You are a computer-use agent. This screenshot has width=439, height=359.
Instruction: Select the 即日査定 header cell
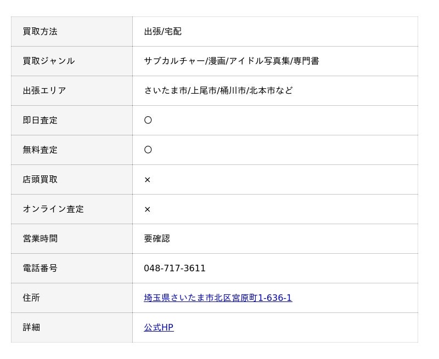(x=72, y=121)
